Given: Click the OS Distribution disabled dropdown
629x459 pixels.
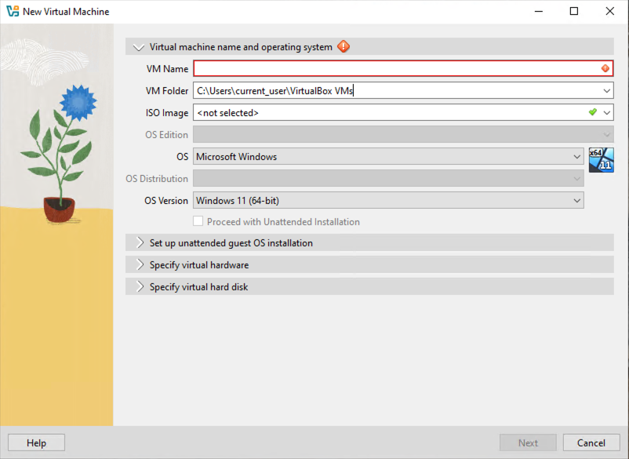Looking at the screenshot, I should (x=388, y=179).
